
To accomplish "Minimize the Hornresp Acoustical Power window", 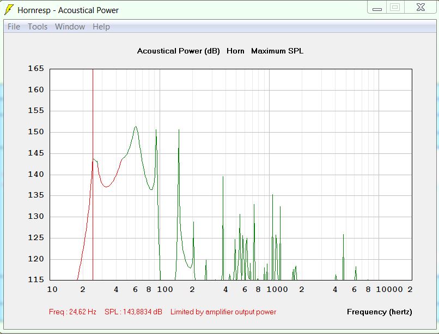I will [377, 8].
